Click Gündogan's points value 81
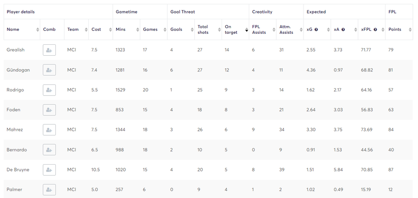The image size is (418, 198). tap(391, 70)
